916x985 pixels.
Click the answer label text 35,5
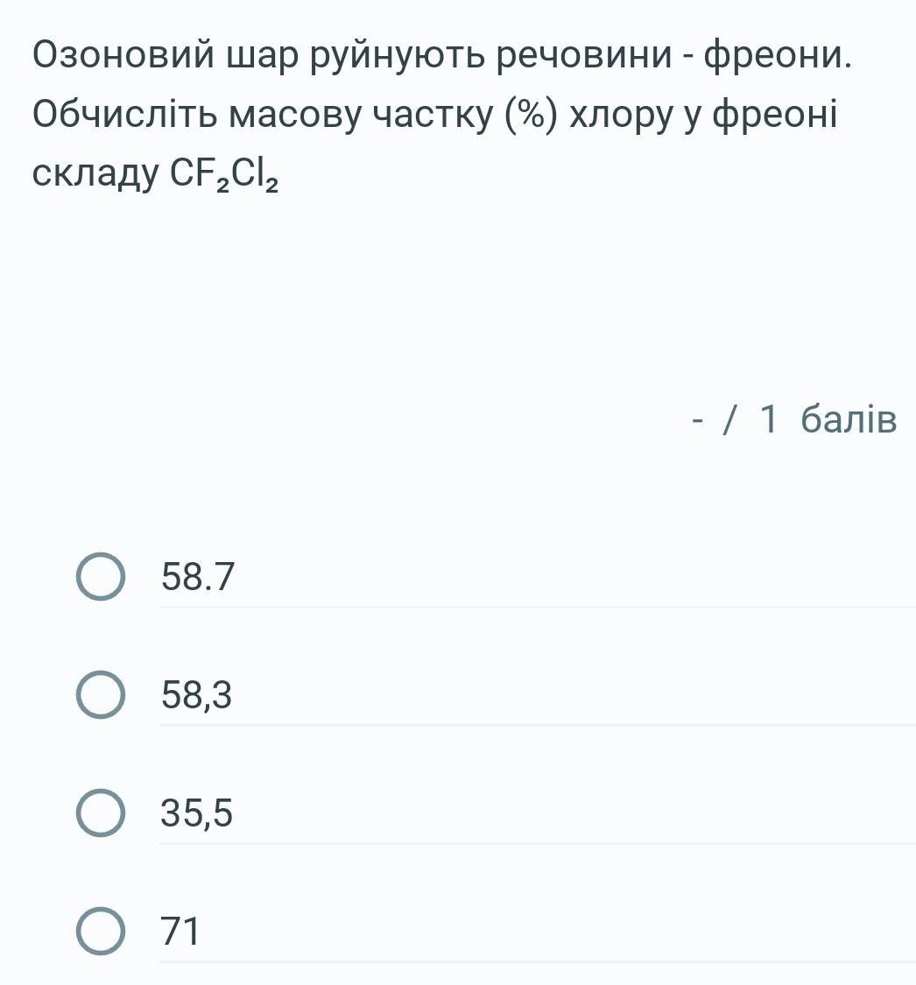(x=196, y=813)
